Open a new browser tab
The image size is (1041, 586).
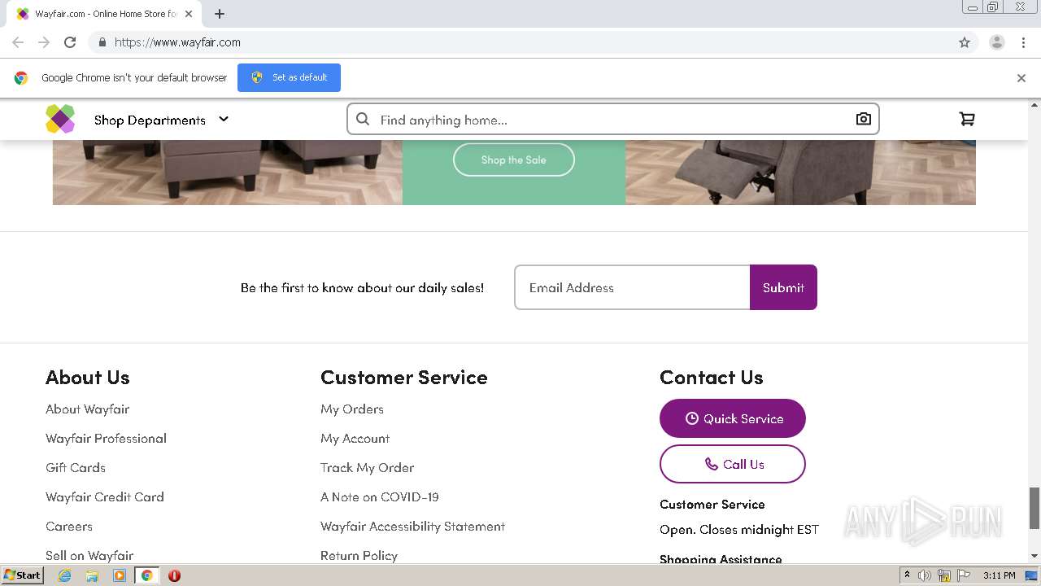(x=220, y=14)
